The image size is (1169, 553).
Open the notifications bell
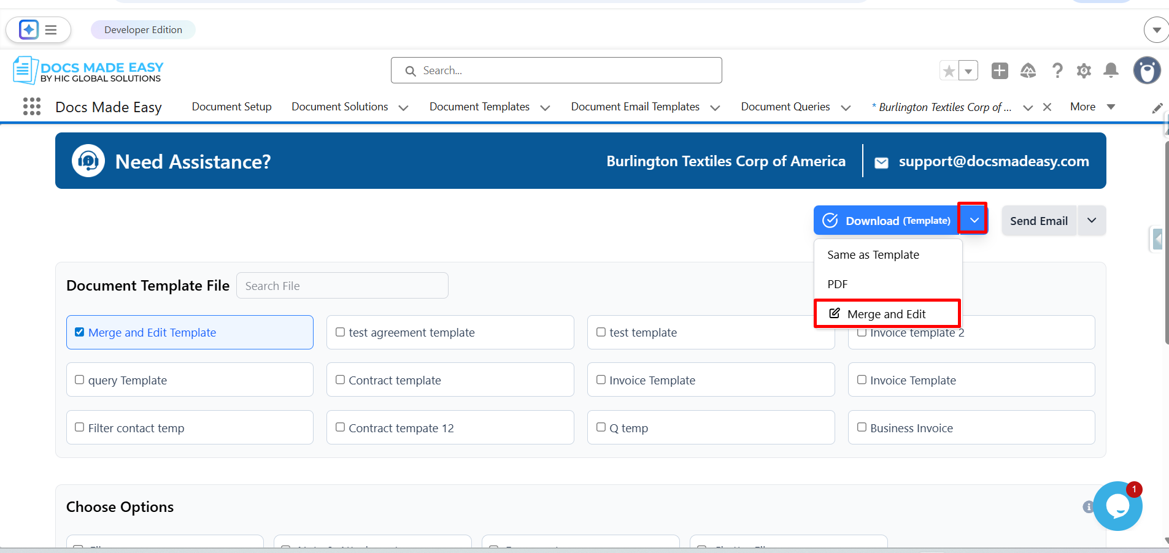point(1111,71)
